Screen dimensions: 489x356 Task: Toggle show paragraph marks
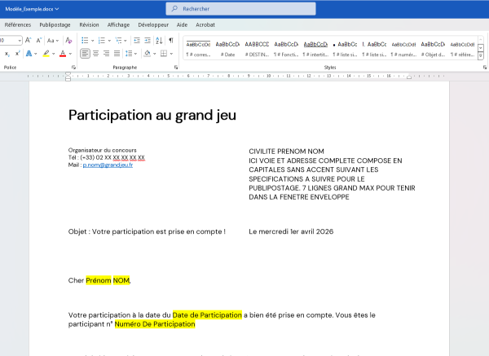point(170,40)
